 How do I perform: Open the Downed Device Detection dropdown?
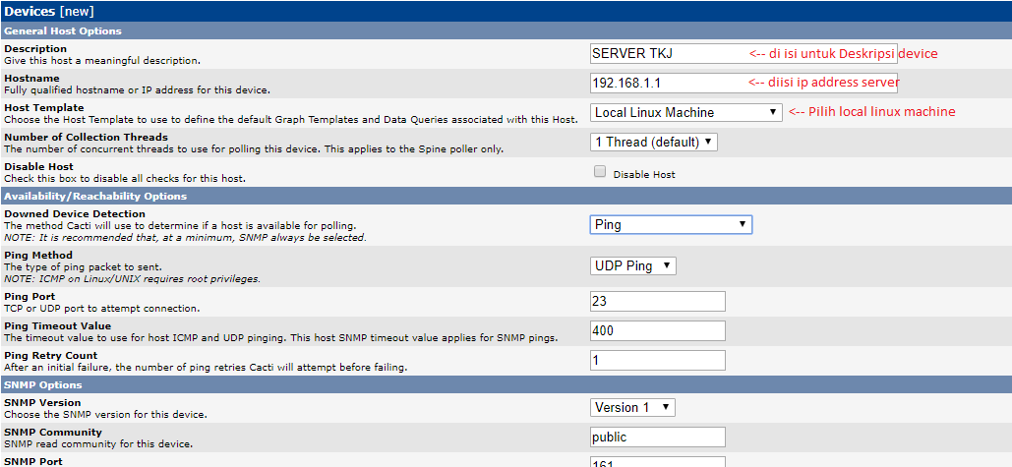[671, 224]
